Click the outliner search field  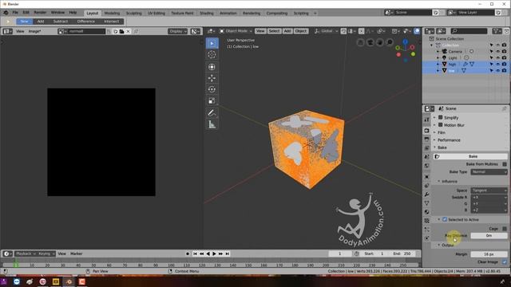(x=469, y=31)
